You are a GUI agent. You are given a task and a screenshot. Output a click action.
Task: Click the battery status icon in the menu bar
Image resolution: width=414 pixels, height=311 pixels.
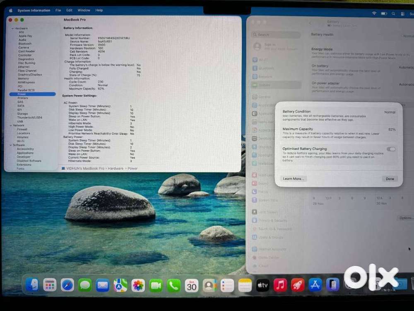click(384, 14)
